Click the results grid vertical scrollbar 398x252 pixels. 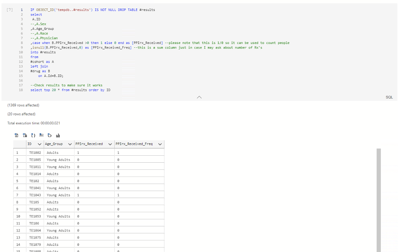click(x=379, y=200)
